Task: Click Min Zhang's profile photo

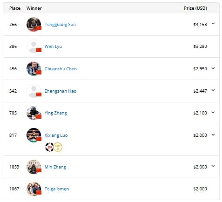Action: [x=34, y=167]
